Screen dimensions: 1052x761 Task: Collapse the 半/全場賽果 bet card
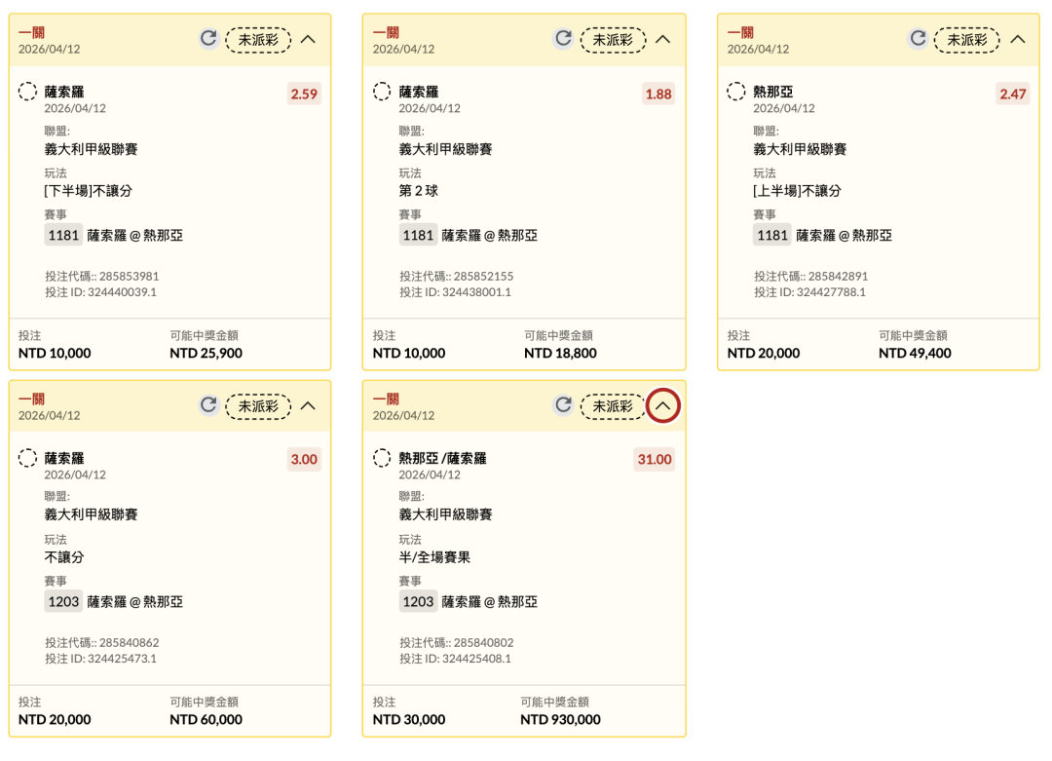point(663,405)
